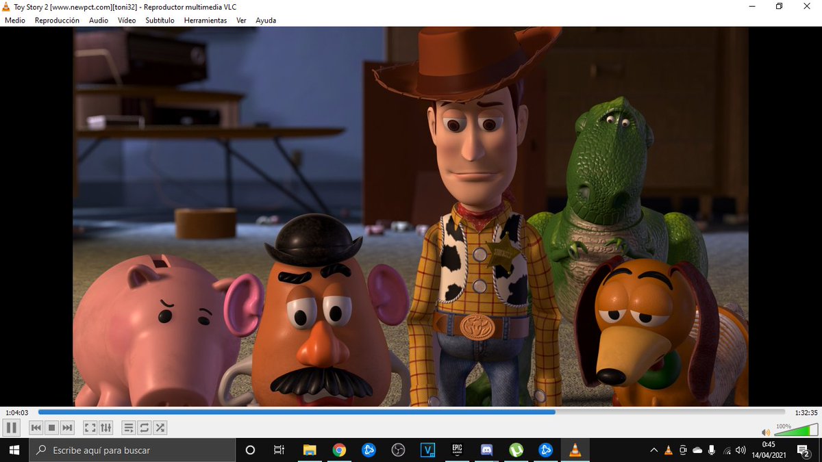Skip to the previous media item
The image size is (822, 462).
(x=36, y=428)
